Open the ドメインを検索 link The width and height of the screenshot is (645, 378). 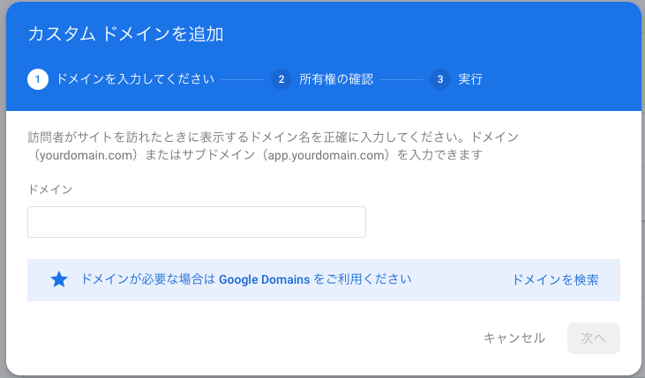(555, 280)
